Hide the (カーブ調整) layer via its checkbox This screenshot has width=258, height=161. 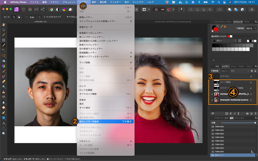251,82
